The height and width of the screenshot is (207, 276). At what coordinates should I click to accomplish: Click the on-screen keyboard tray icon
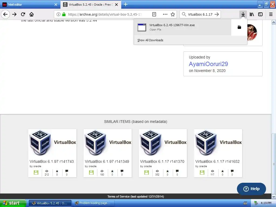click(x=245, y=203)
